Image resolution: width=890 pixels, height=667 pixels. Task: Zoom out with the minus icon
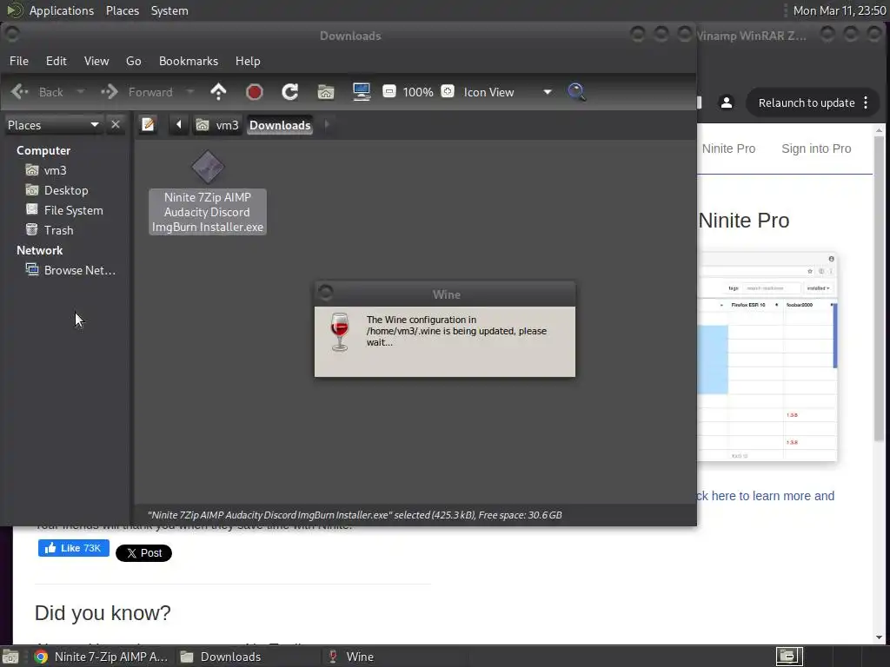389,91
